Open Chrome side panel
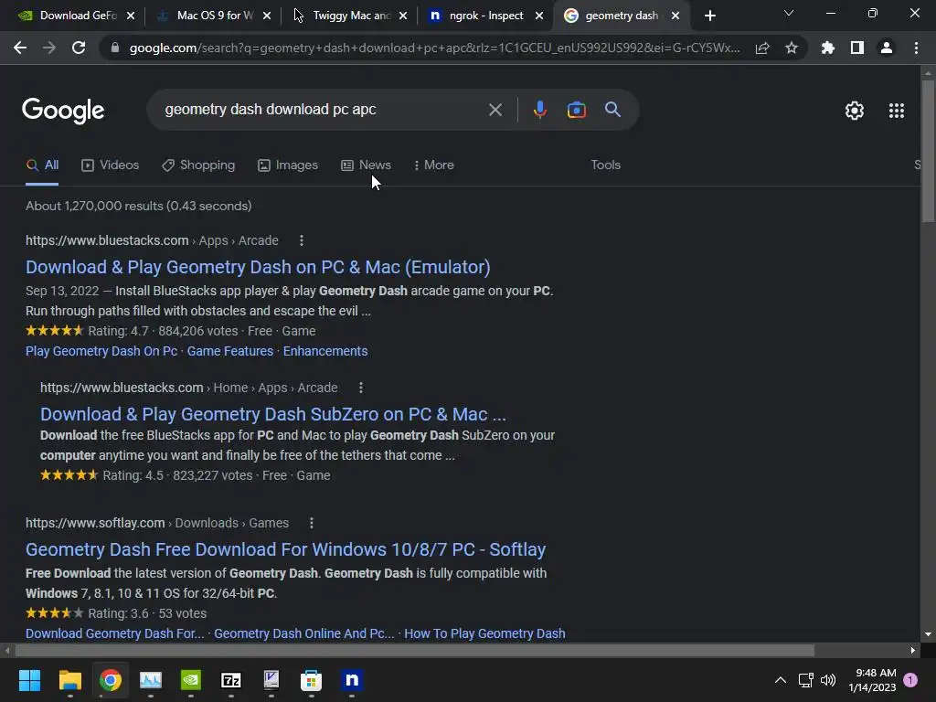This screenshot has width=936, height=702. [857, 48]
